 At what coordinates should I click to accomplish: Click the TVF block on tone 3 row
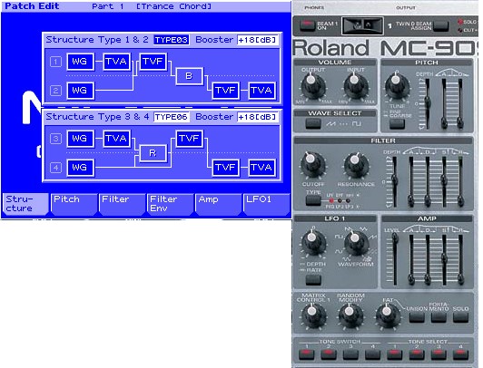click(190, 139)
